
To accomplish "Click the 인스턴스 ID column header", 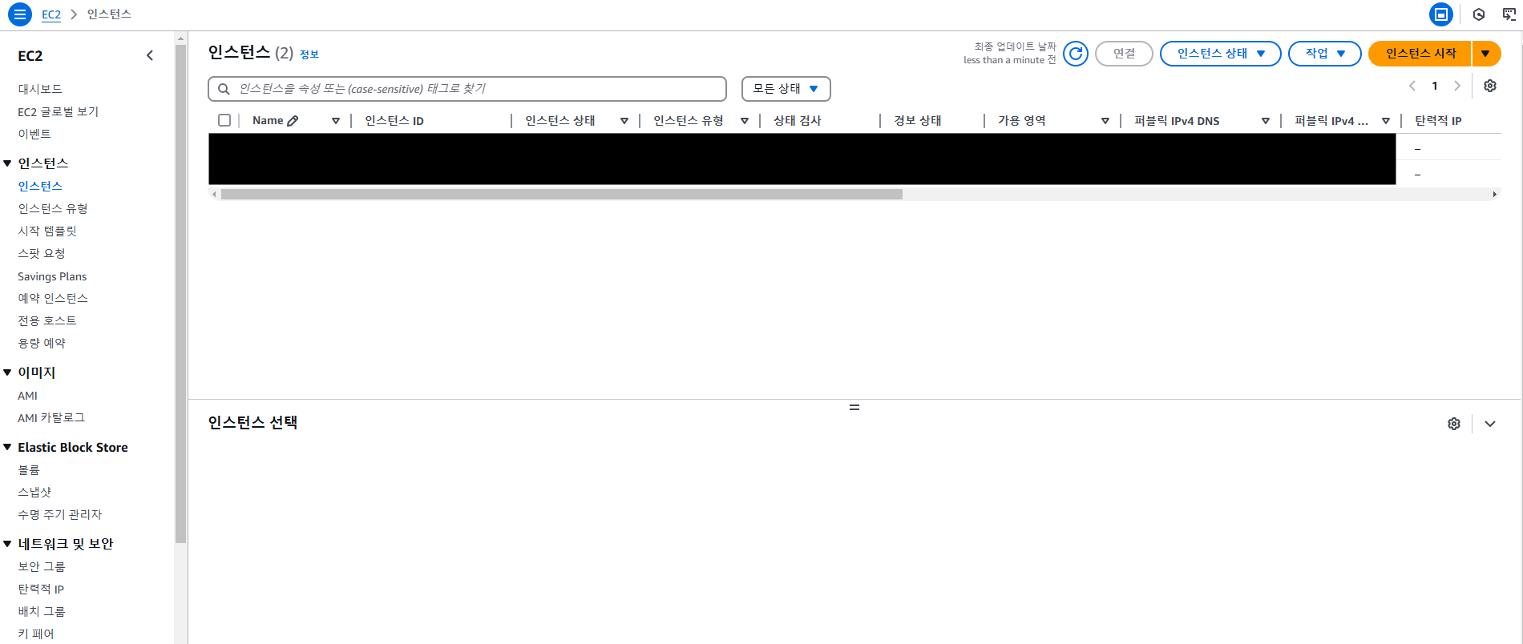I will click(x=394, y=121).
